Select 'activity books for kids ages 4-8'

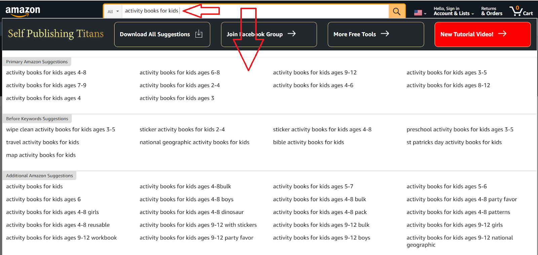point(46,73)
